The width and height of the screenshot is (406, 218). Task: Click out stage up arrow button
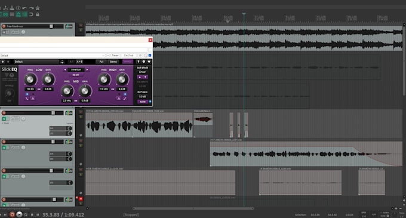tap(140, 77)
